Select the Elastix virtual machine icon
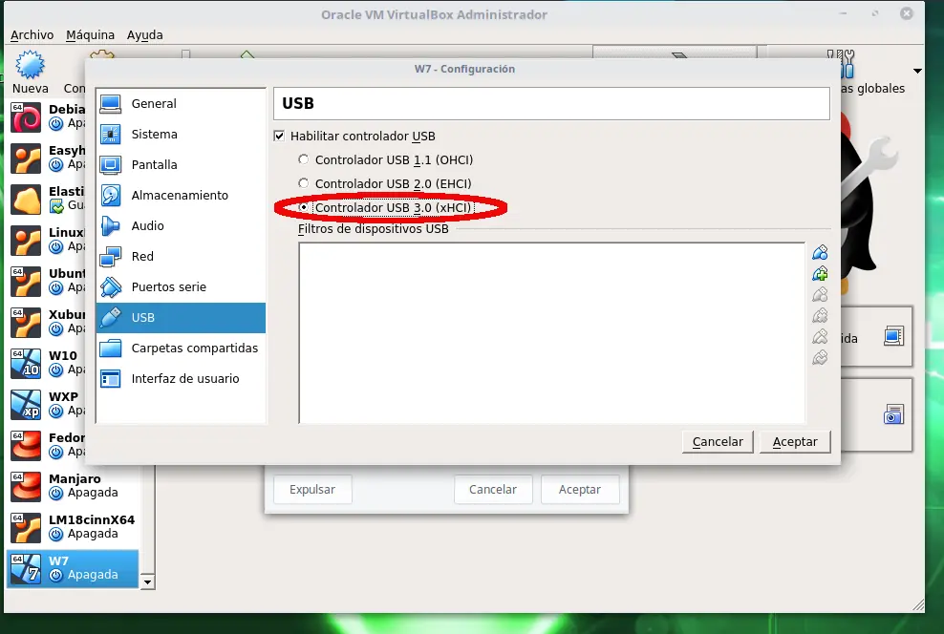Image resolution: width=944 pixels, height=634 pixels. [26, 200]
